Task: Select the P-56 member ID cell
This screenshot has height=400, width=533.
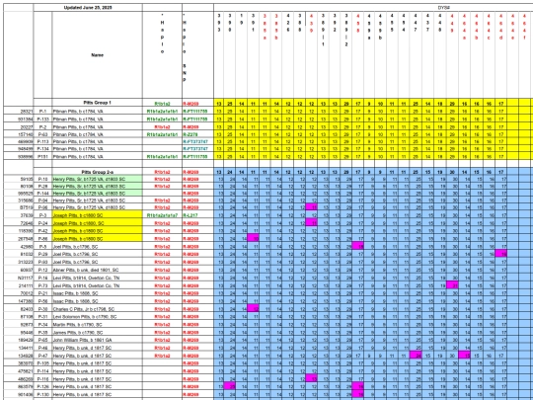Action: [x=42, y=301]
